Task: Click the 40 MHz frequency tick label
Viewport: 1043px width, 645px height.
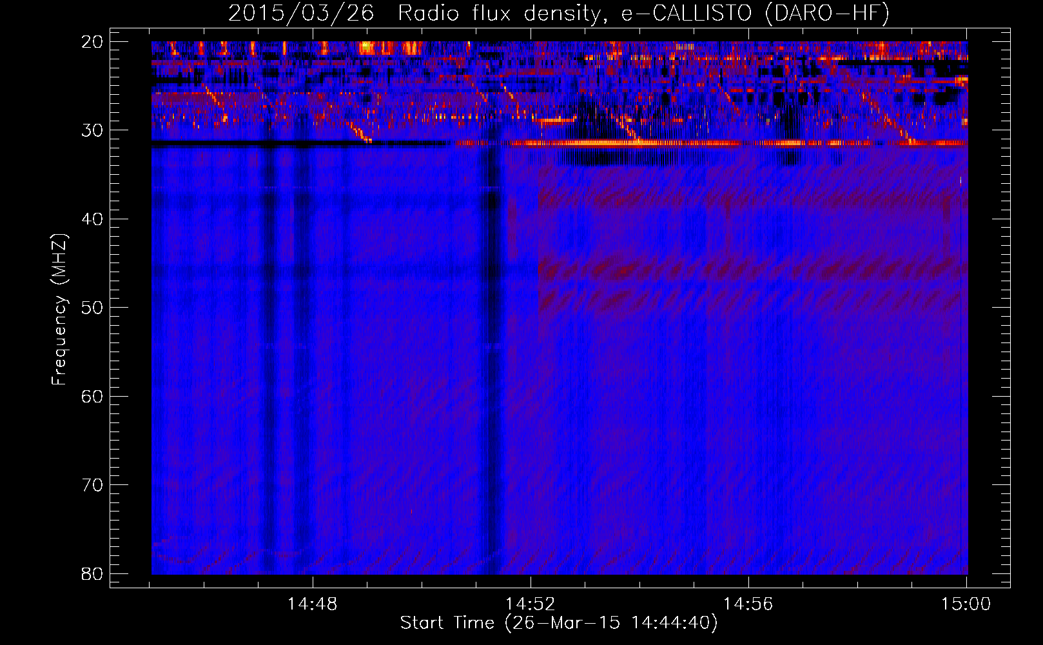Action: [93, 219]
